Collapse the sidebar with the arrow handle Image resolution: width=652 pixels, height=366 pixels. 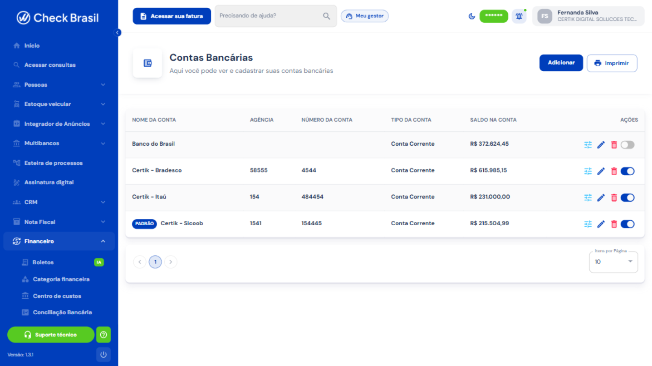118,33
